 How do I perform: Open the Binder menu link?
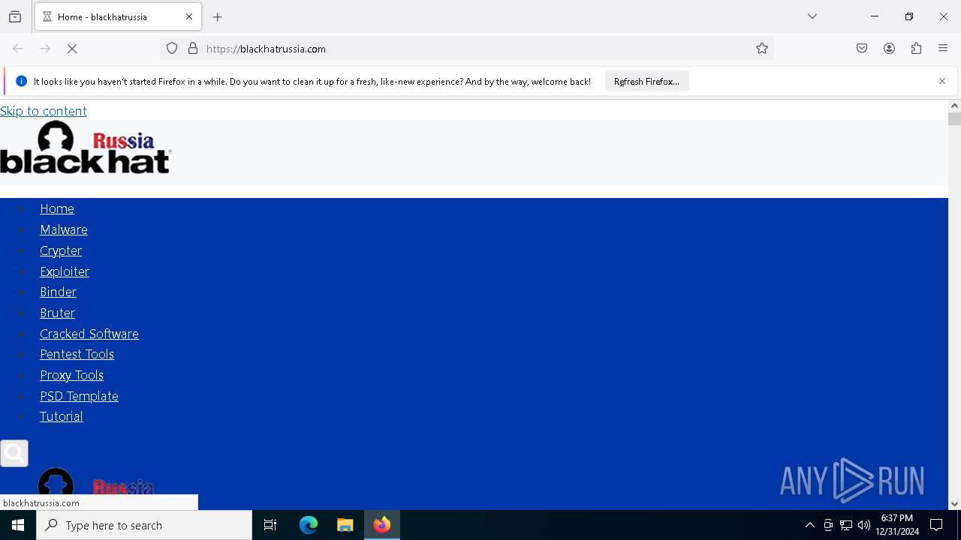point(59,292)
